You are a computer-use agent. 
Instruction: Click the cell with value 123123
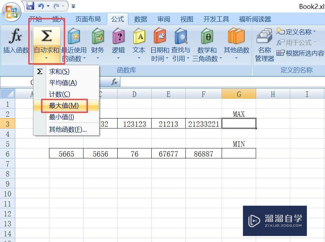pyautogui.click(x=134, y=124)
